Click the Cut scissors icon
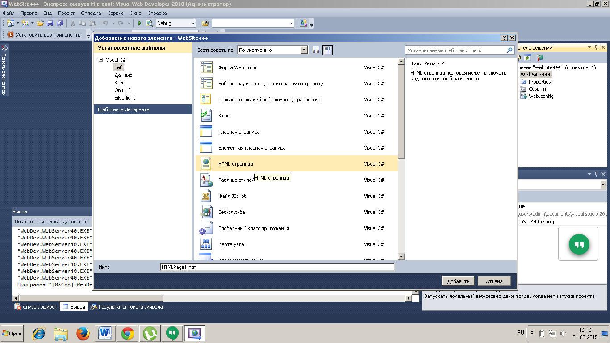The image size is (610, 343). (73, 23)
